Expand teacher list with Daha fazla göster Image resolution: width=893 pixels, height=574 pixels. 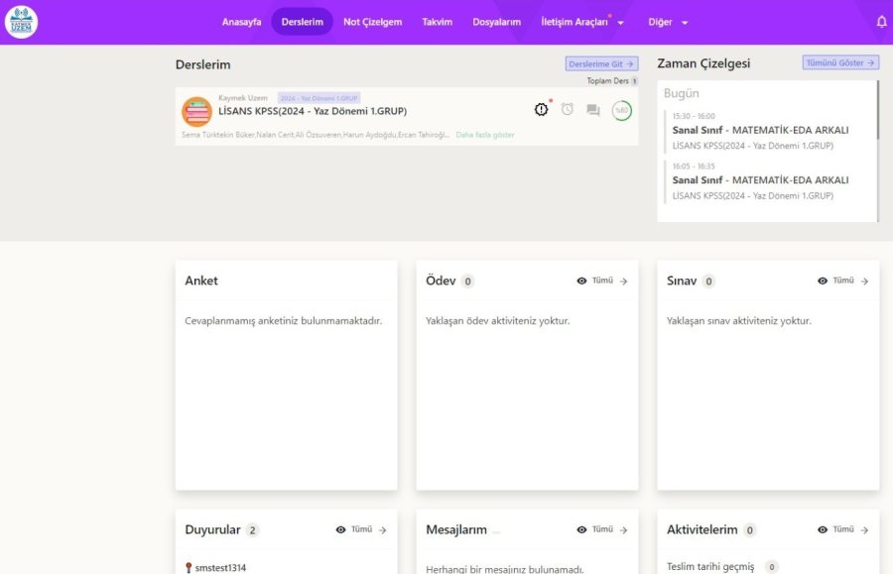(x=485, y=135)
